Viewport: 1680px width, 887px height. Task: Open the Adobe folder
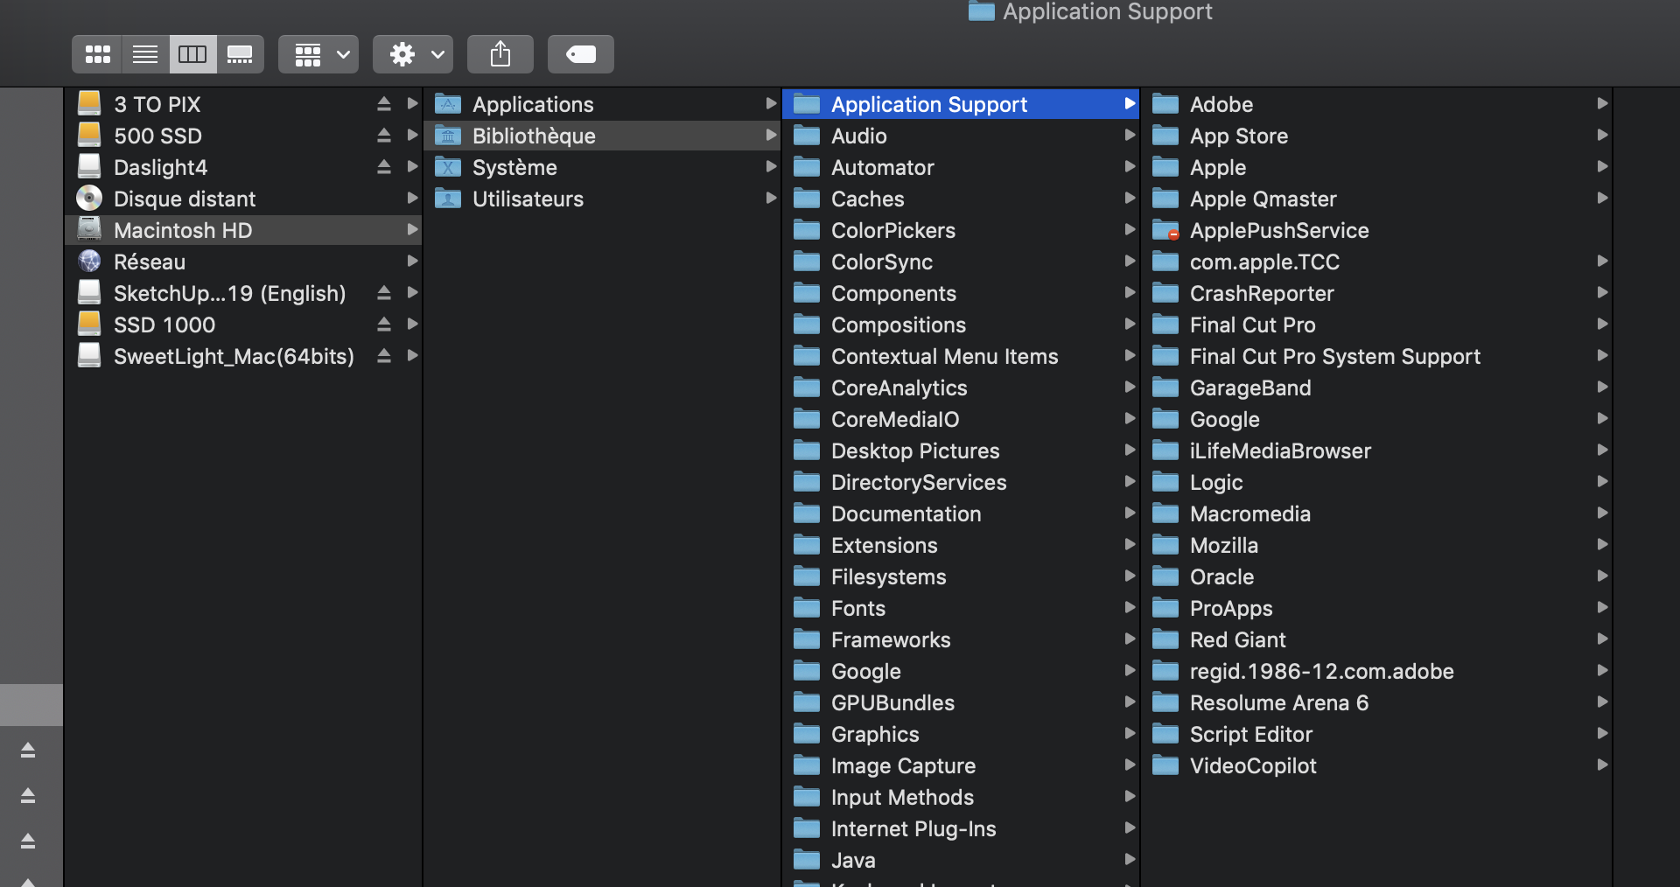coord(1223,103)
